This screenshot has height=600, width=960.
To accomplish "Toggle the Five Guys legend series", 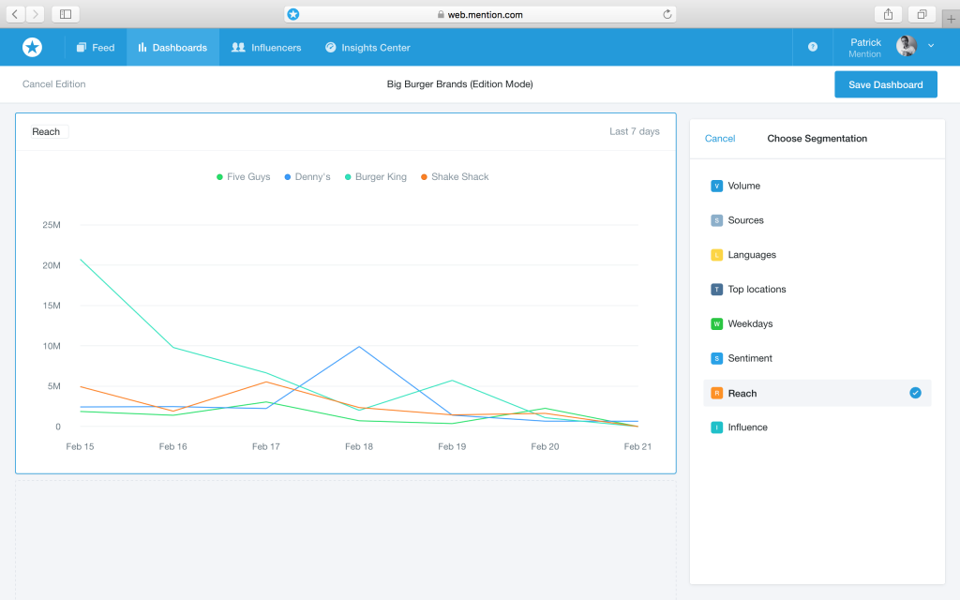I will coord(243,176).
